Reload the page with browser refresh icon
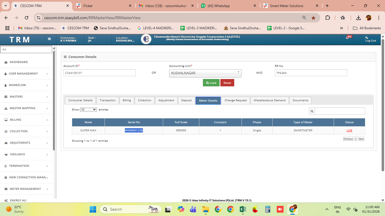This screenshot has width=385, height=216. (x=26, y=18)
